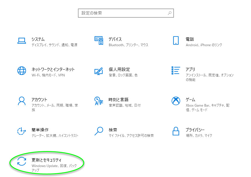Click the globe icon for Network & Internet

pyautogui.click(x=22, y=71)
